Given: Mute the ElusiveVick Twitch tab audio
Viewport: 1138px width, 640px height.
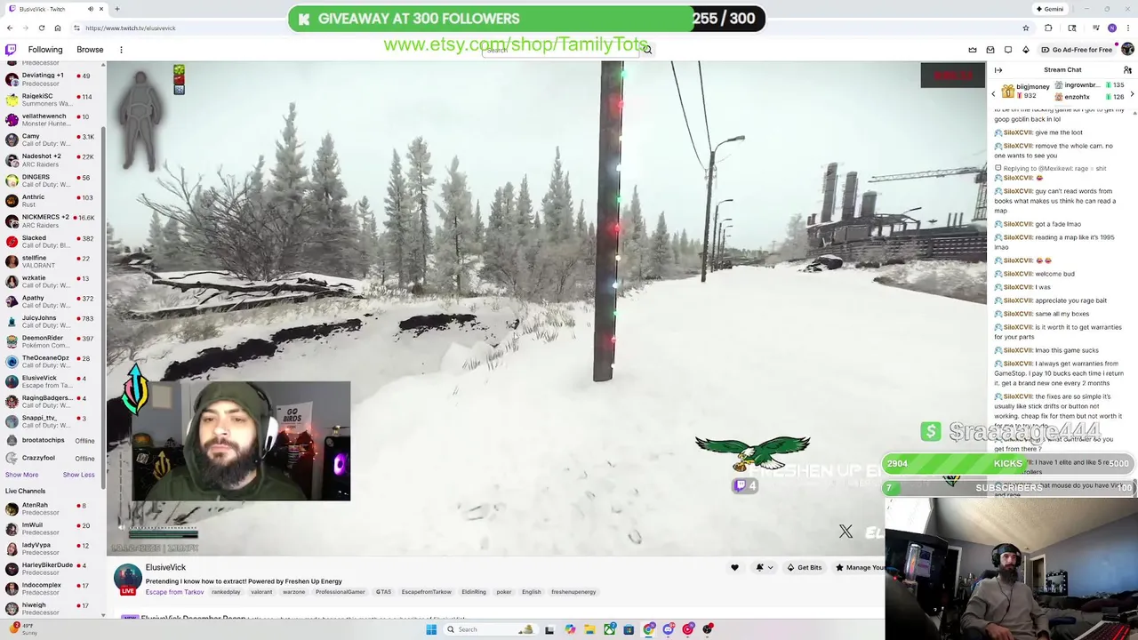Looking at the screenshot, I should (90, 9).
